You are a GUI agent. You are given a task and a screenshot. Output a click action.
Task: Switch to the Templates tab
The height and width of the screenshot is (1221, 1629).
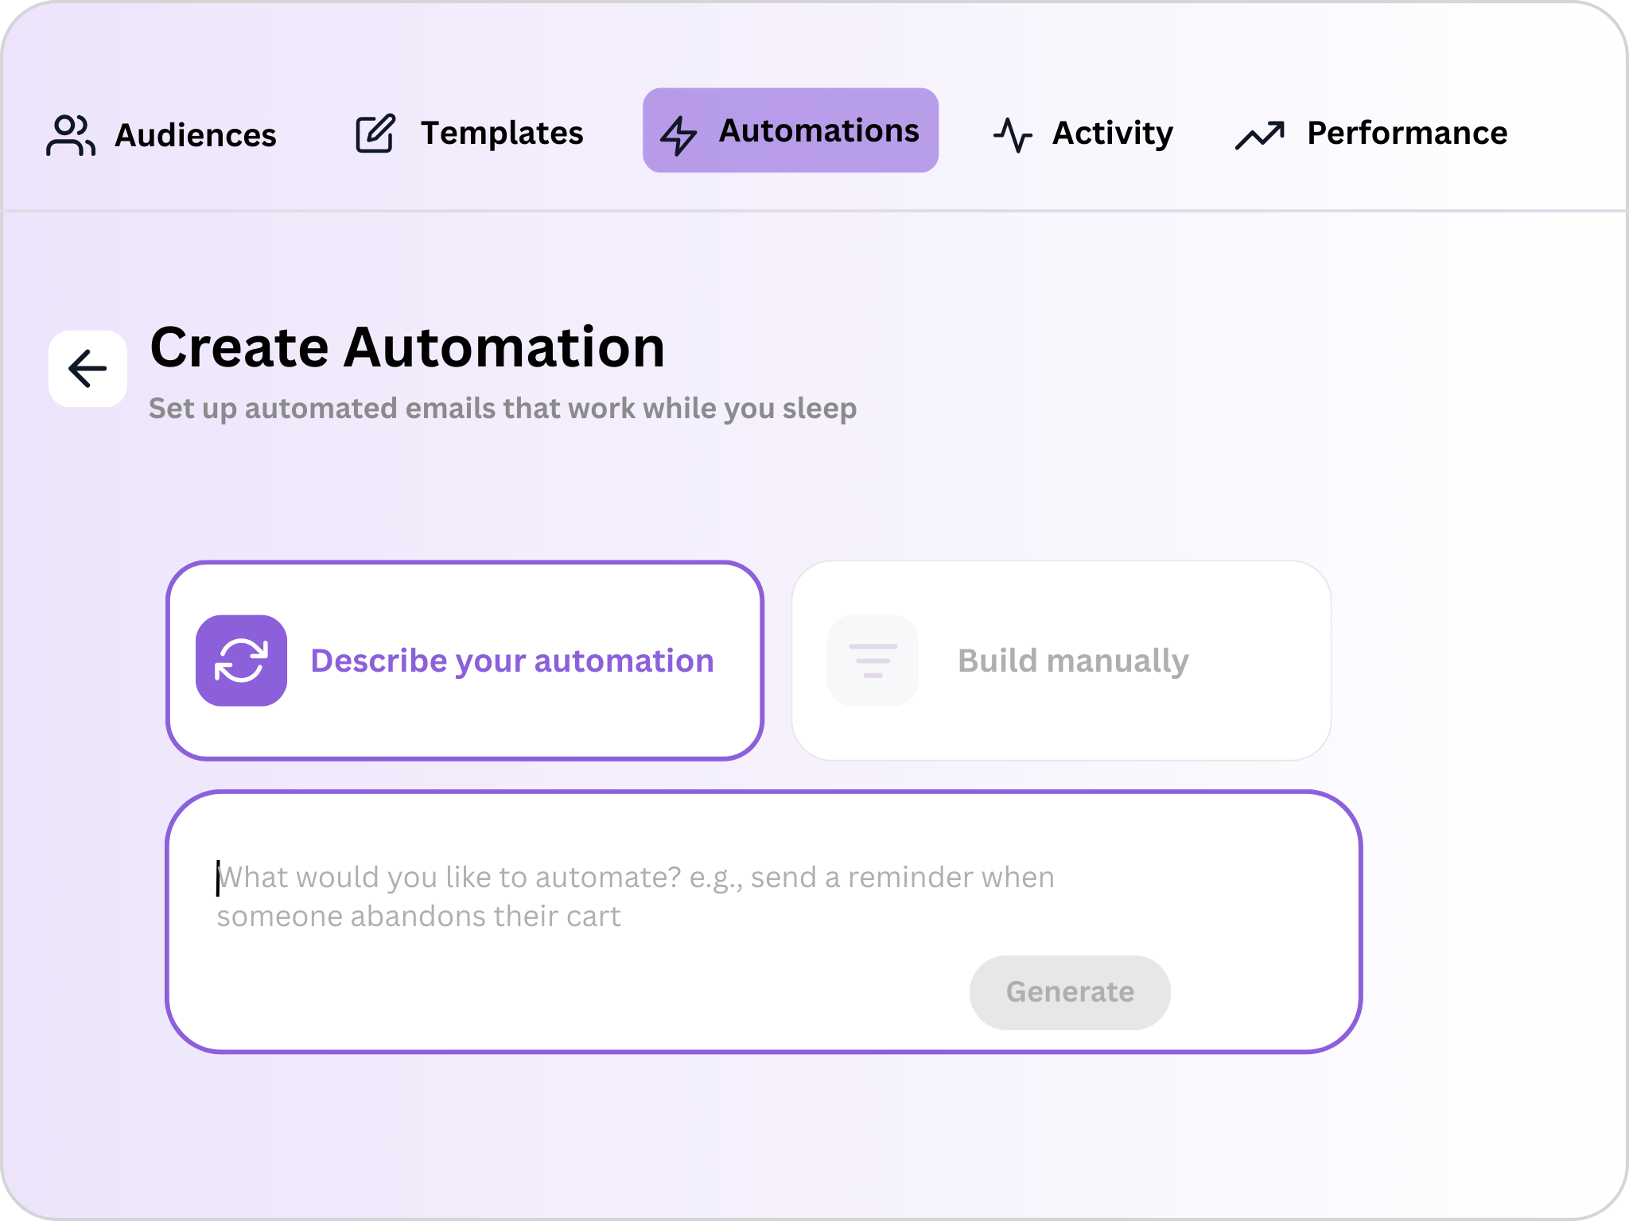[x=502, y=134]
